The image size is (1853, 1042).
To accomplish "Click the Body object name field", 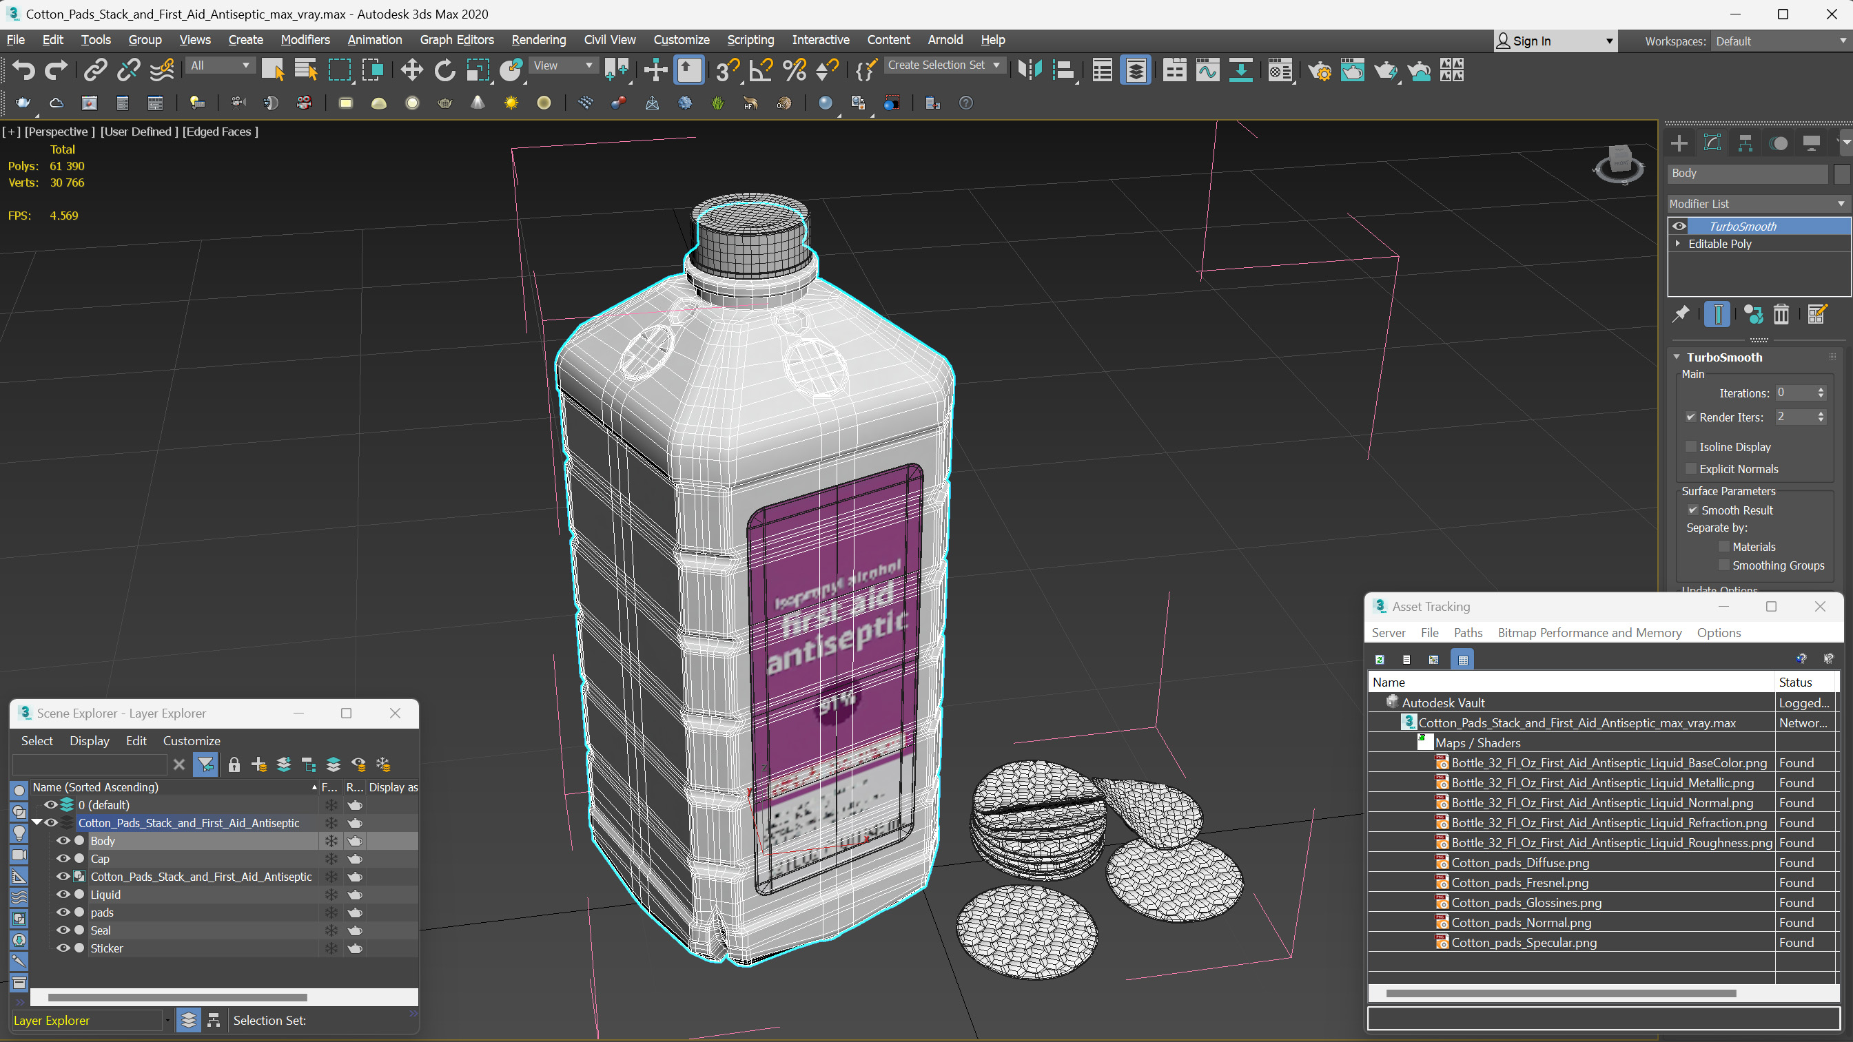I will point(1748,174).
